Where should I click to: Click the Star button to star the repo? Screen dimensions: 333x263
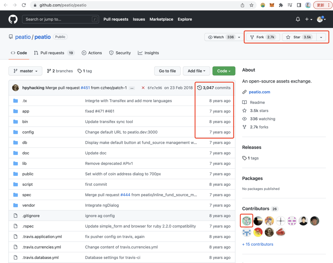pyautogui.click(x=299, y=37)
